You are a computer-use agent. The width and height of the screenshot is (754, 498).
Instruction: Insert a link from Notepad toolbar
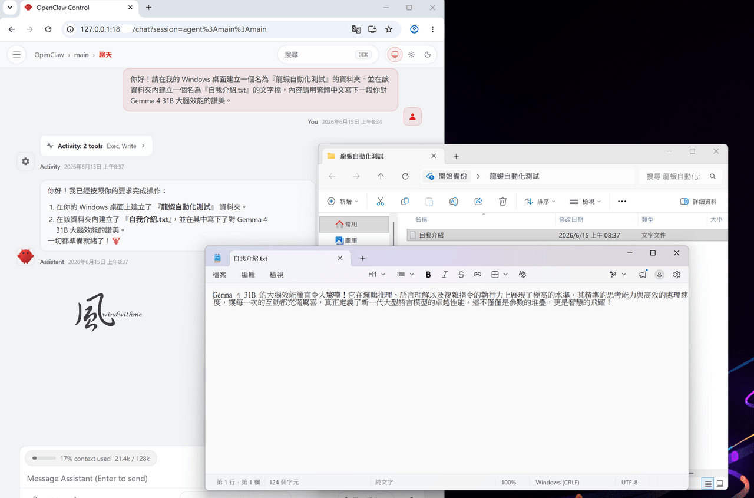coord(478,275)
